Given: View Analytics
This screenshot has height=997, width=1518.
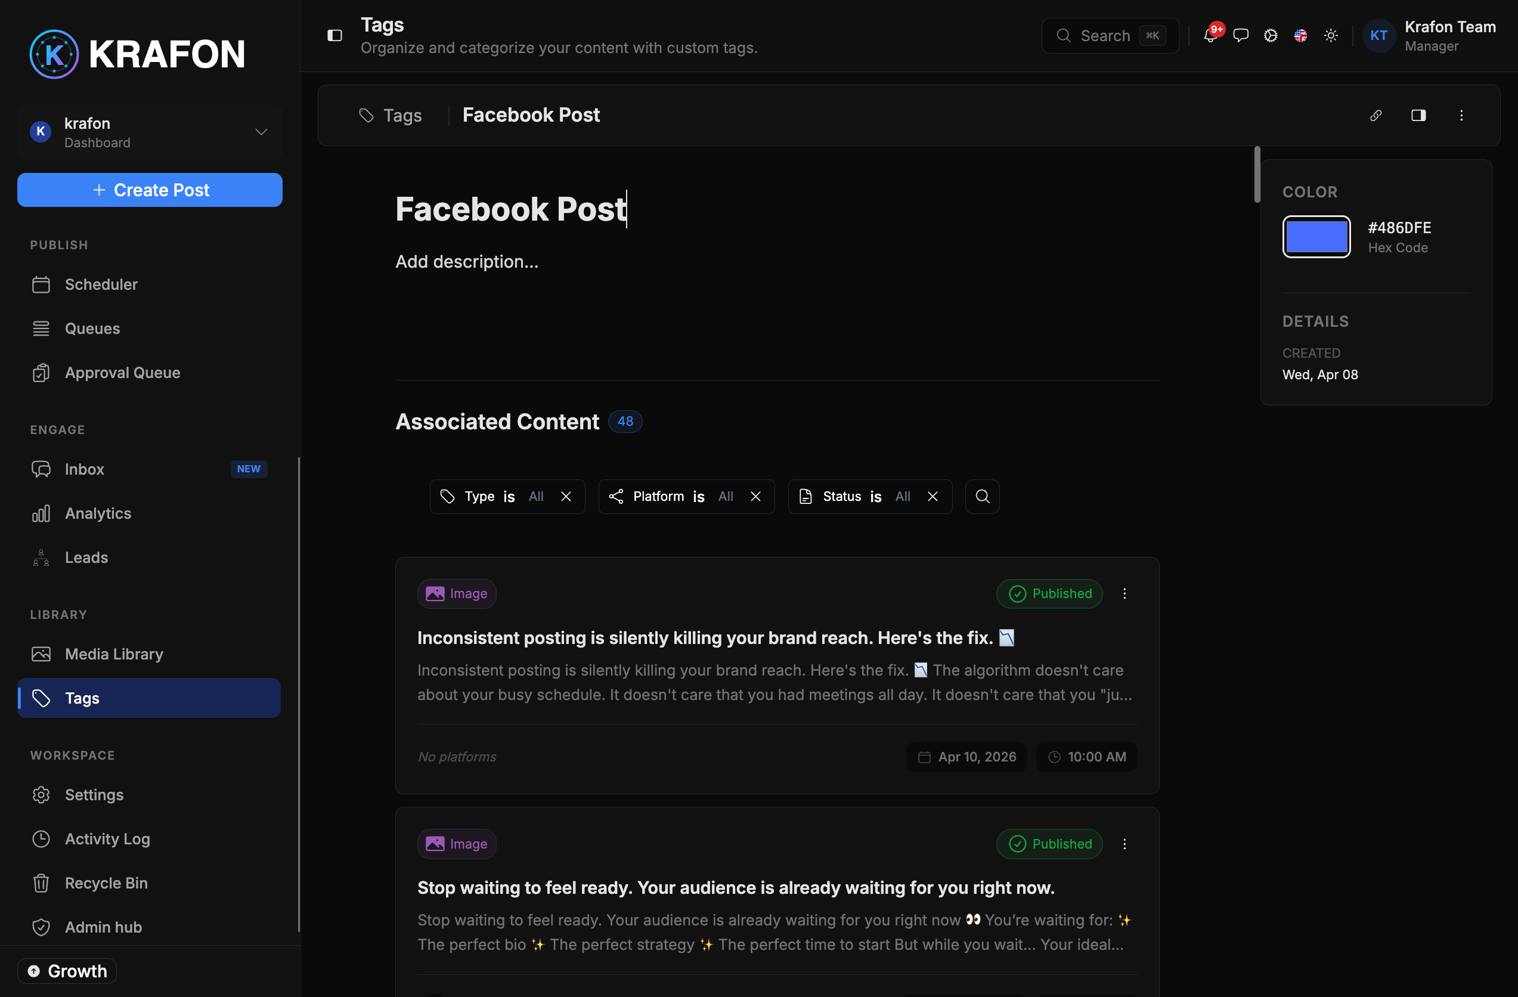Looking at the screenshot, I should (150, 513).
